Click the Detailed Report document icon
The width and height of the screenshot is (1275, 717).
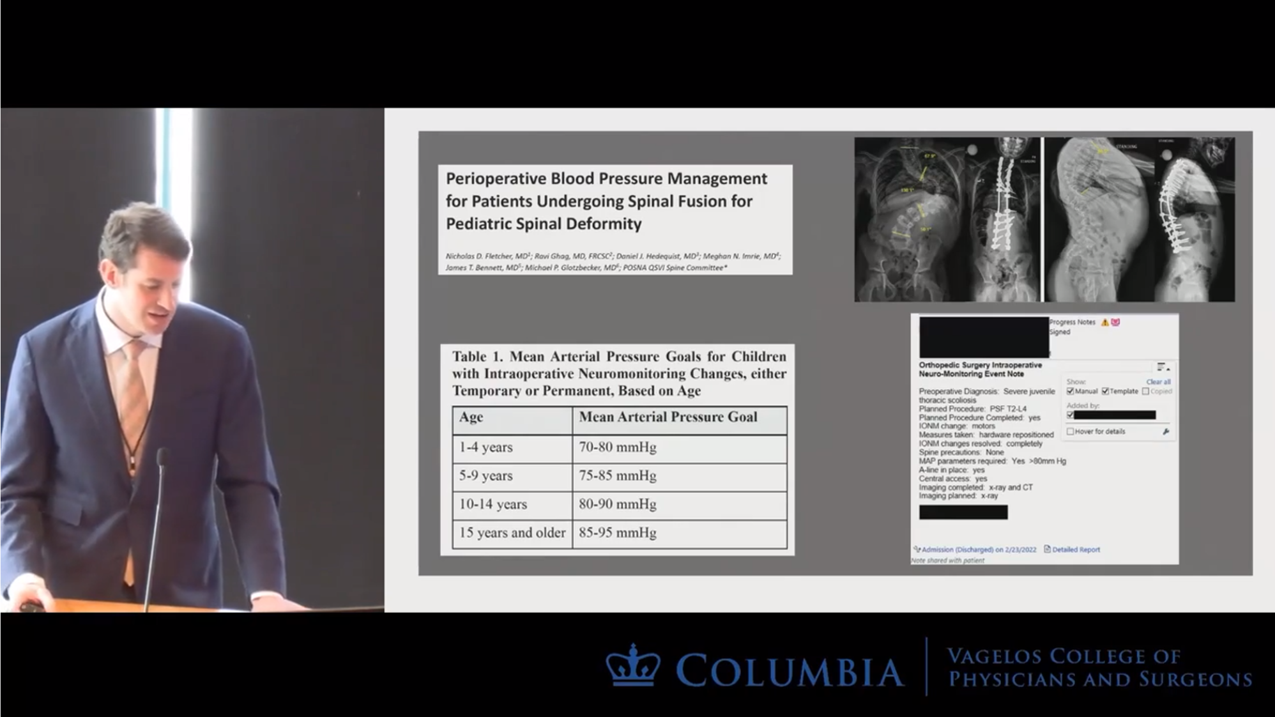point(1047,549)
